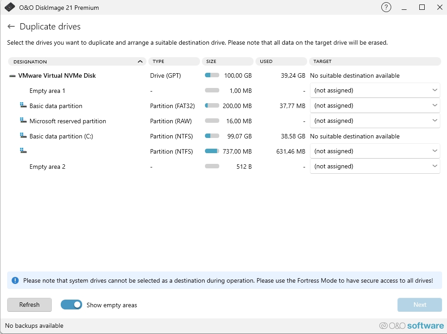Click the back arrow beside Duplicate drives
Viewport: 447px width, 334px height.
click(11, 27)
